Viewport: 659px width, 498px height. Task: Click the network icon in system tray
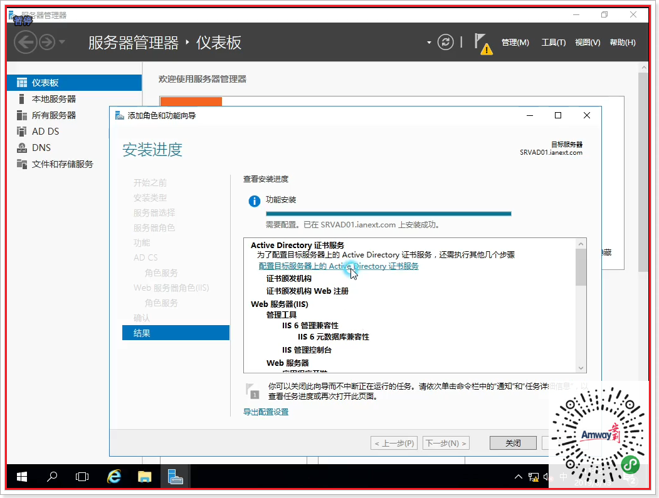(534, 477)
